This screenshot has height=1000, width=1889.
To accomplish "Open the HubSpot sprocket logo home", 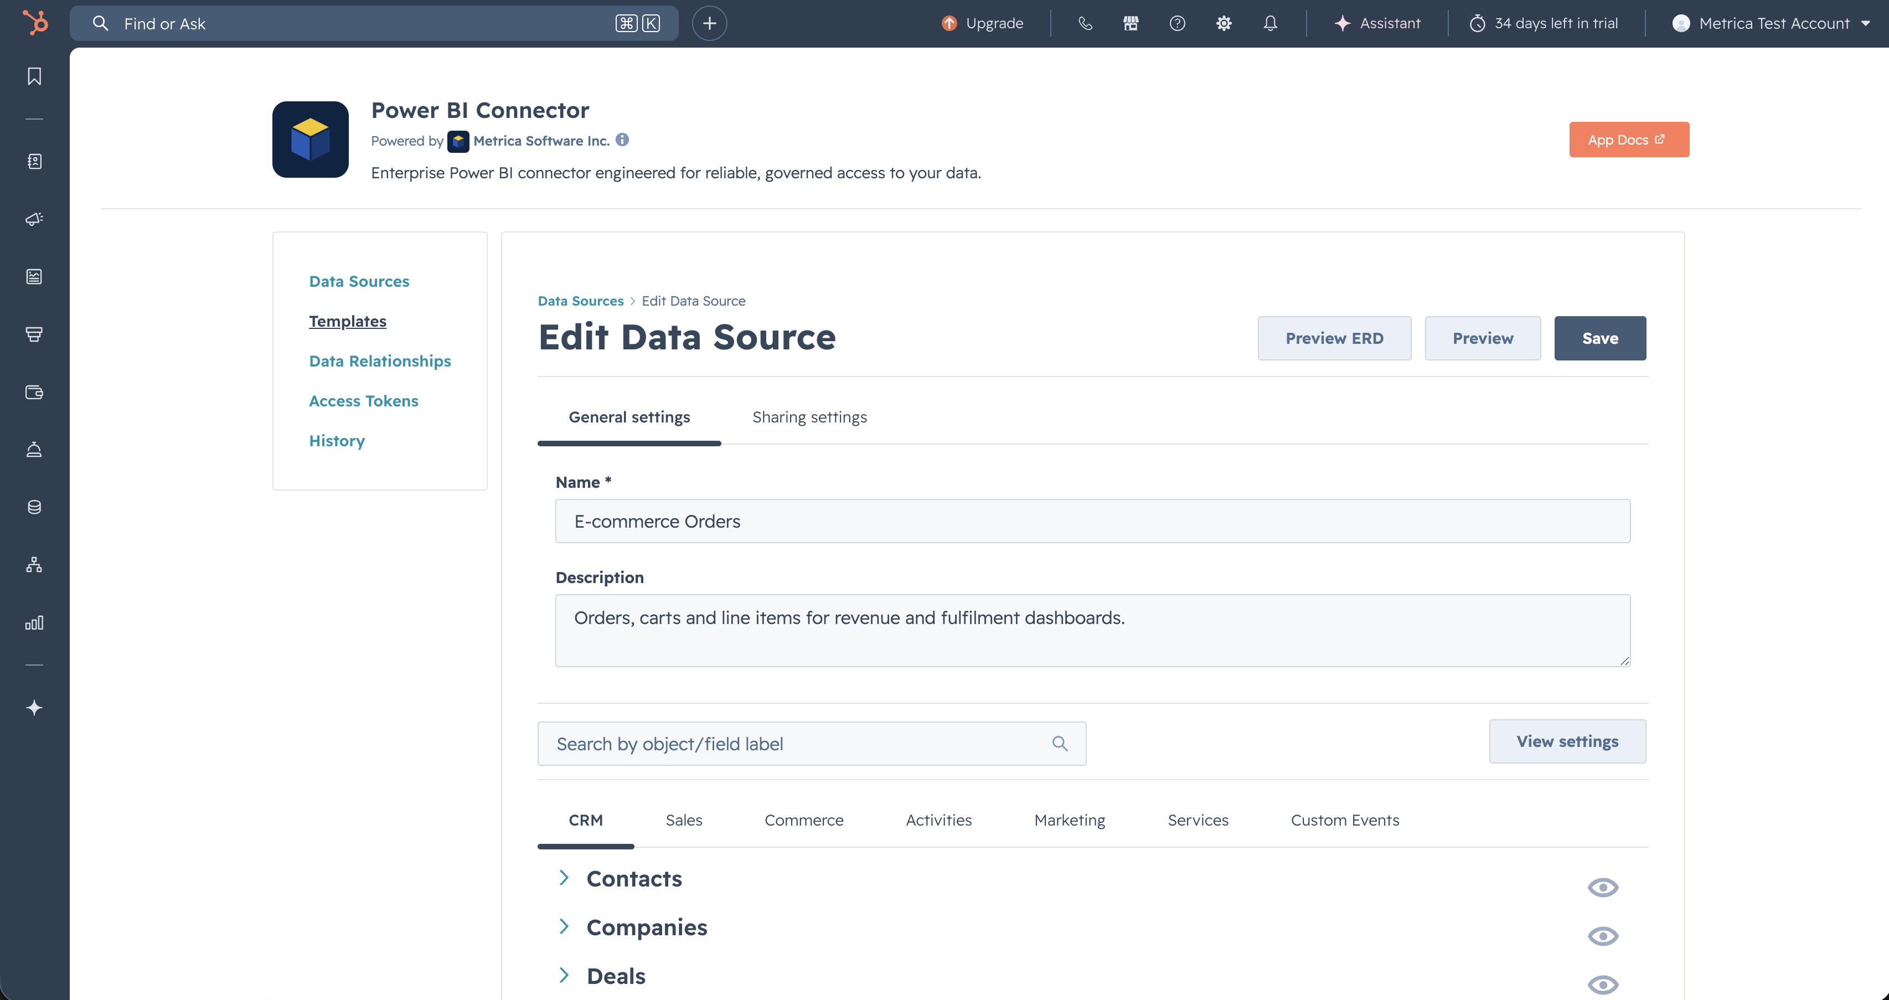I will 34,23.
